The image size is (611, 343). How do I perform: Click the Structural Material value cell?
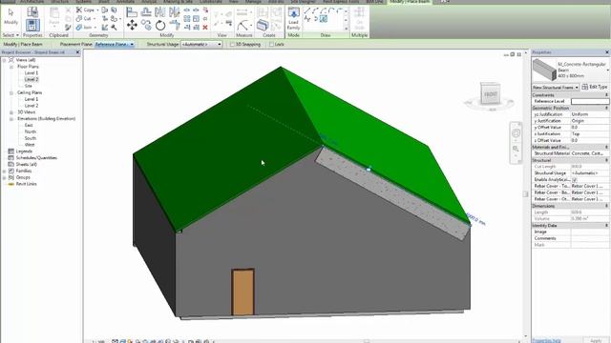[x=590, y=153]
